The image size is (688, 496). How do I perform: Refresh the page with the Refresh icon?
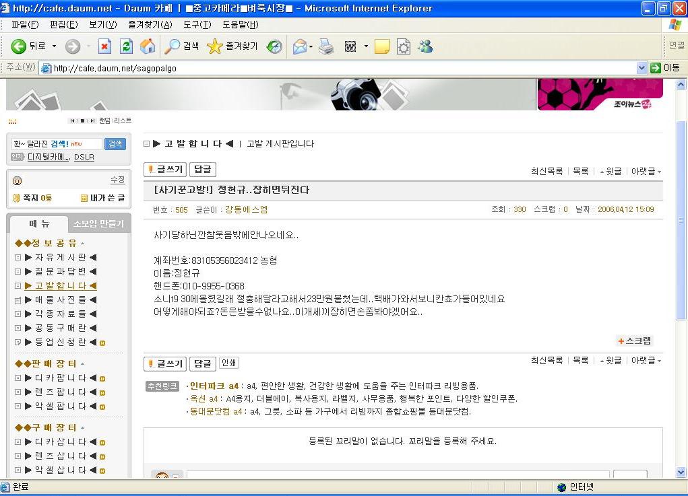[126, 46]
